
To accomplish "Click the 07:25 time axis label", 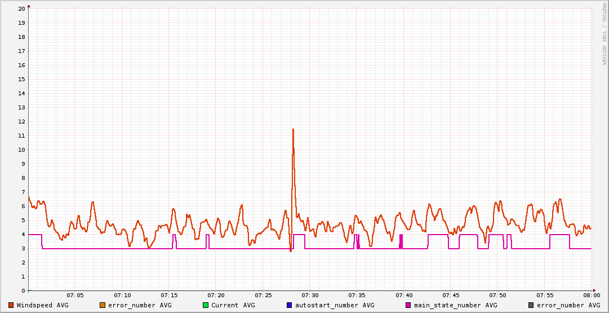I will point(263,296).
